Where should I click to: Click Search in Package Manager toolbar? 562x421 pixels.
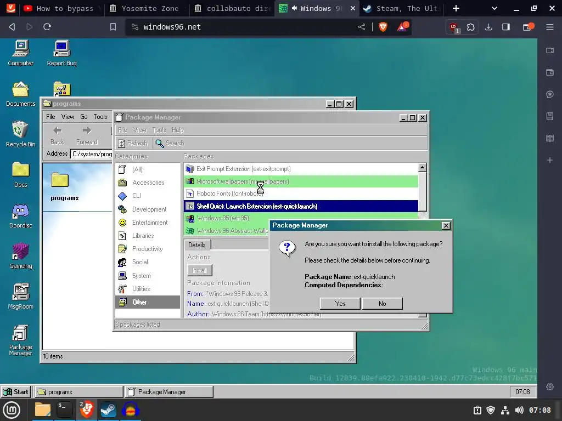(170, 143)
